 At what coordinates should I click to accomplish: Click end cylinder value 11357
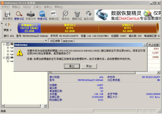click(155, 53)
